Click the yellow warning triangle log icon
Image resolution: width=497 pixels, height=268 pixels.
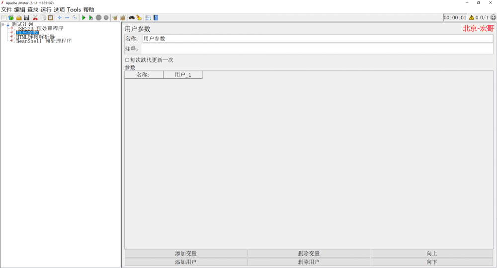tap(472, 18)
